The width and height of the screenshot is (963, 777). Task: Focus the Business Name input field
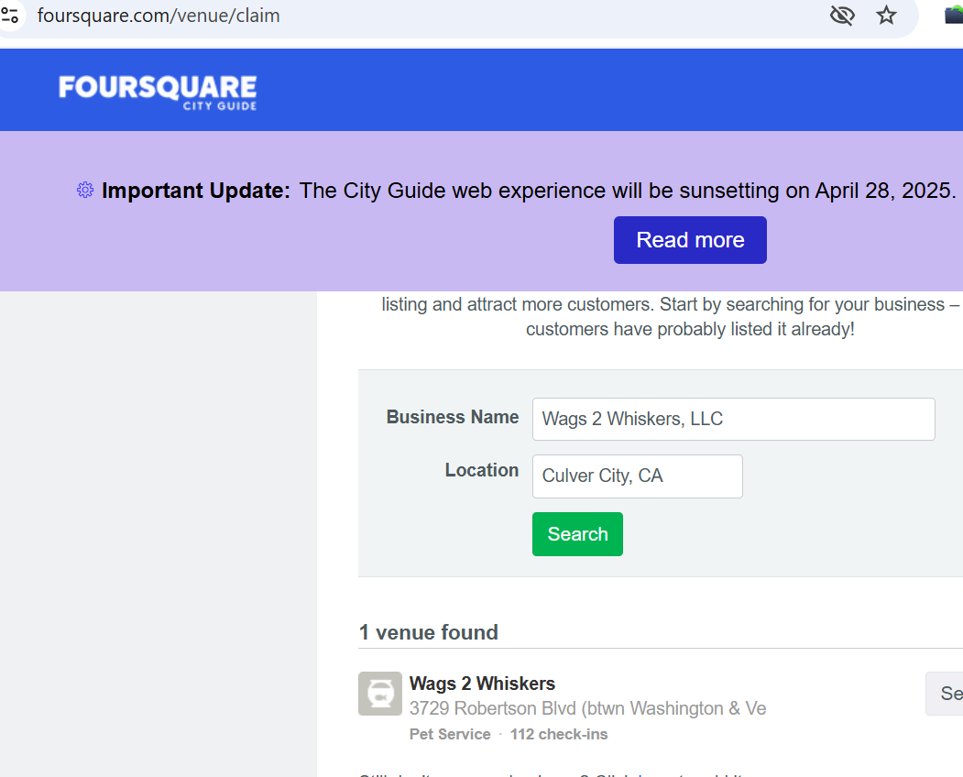(733, 419)
